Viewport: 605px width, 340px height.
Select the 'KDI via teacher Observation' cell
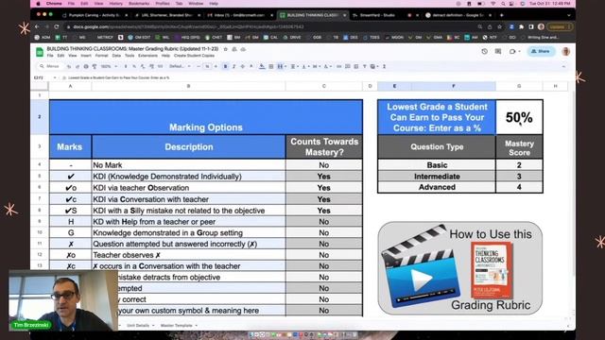(x=189, y=188)
